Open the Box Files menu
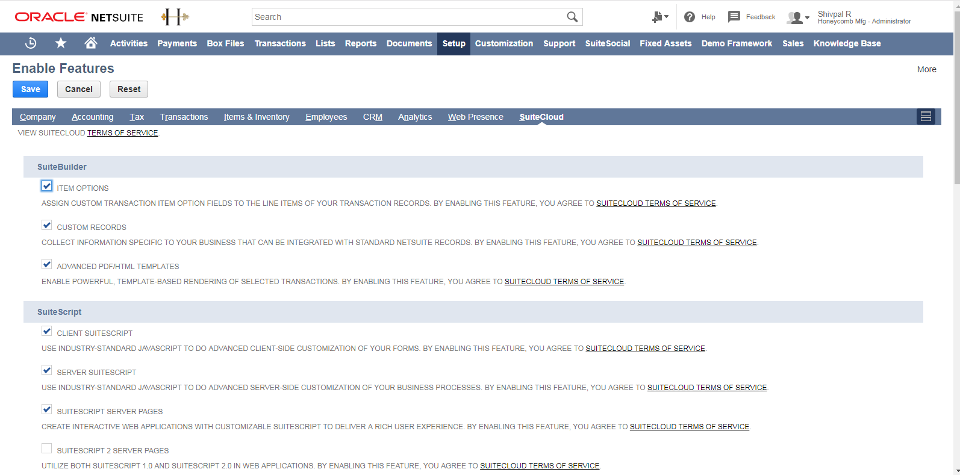 click(x=225, y=43)
